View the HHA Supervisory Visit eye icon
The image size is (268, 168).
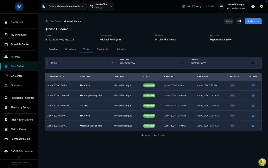click(253, 96)
